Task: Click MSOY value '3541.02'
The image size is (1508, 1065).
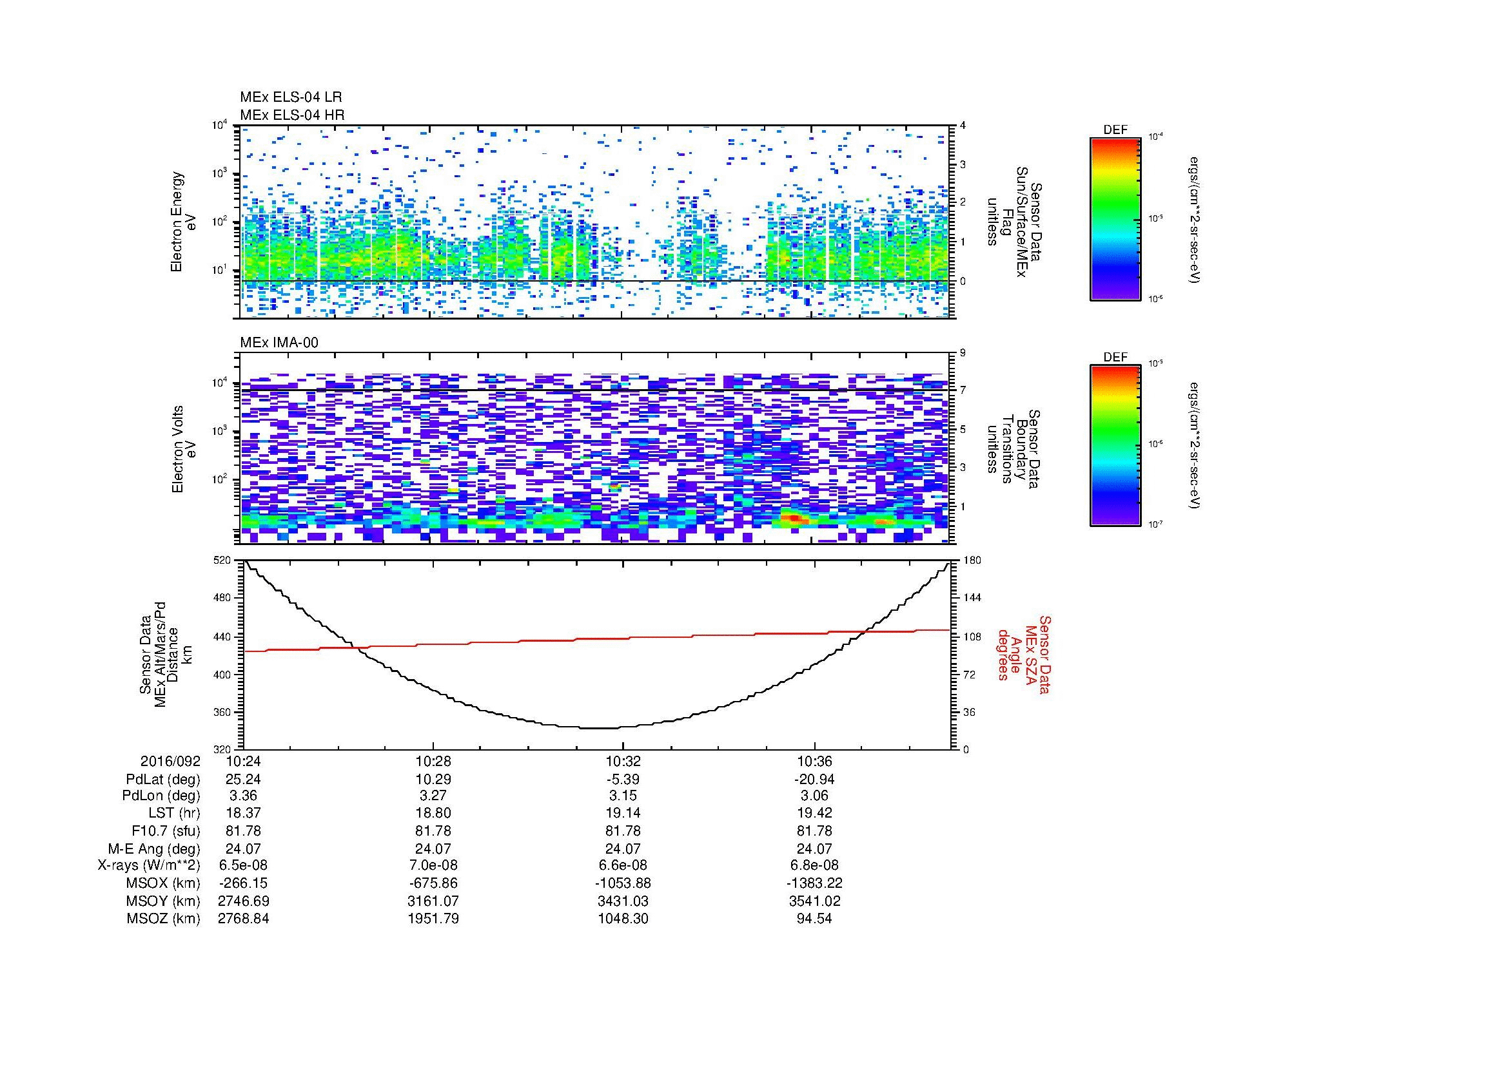Action: click(x=814, y=901)
